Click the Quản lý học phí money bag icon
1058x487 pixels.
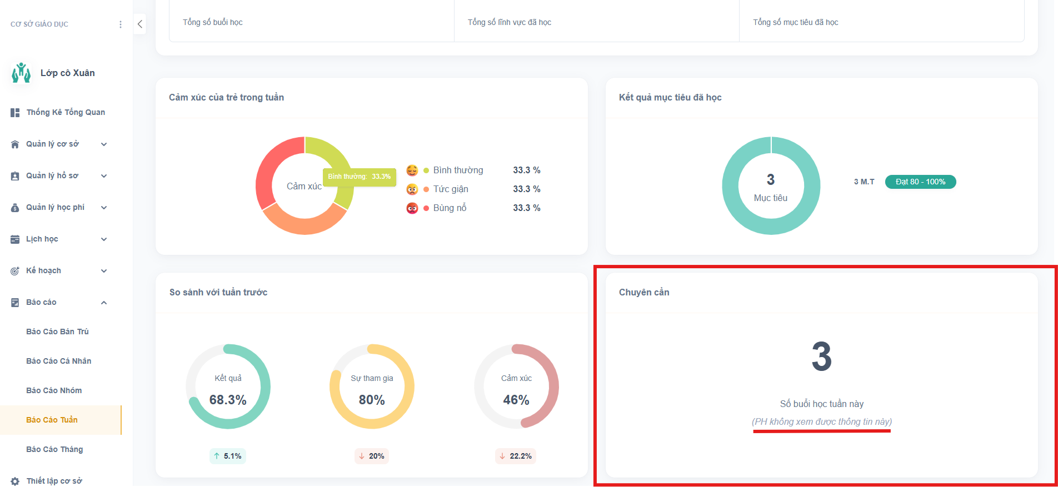click(x=15, y=208)
